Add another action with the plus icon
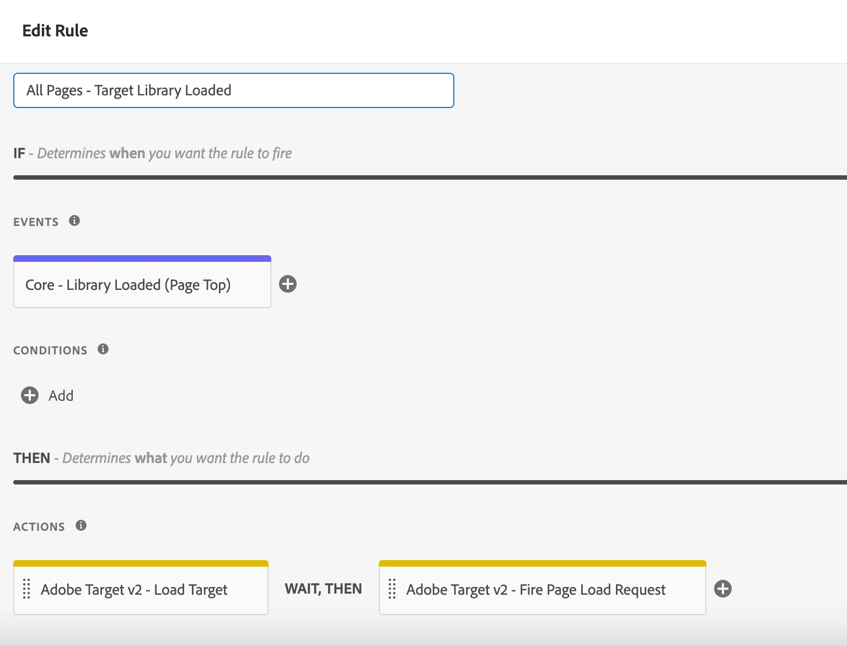This screenshot has height=646, width=847. click(723, 589)
